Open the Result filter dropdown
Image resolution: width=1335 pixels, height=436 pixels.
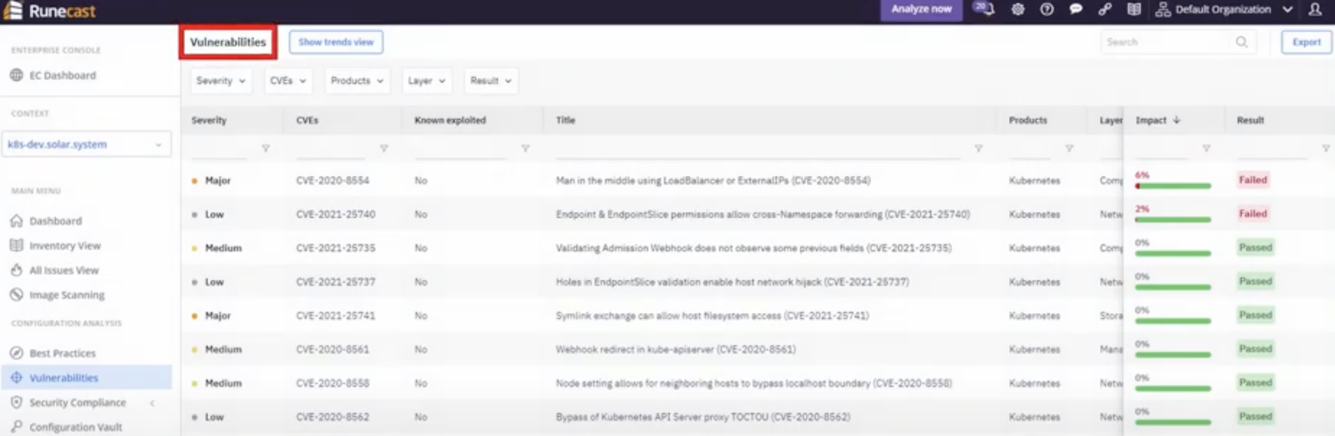coord(491,81)
